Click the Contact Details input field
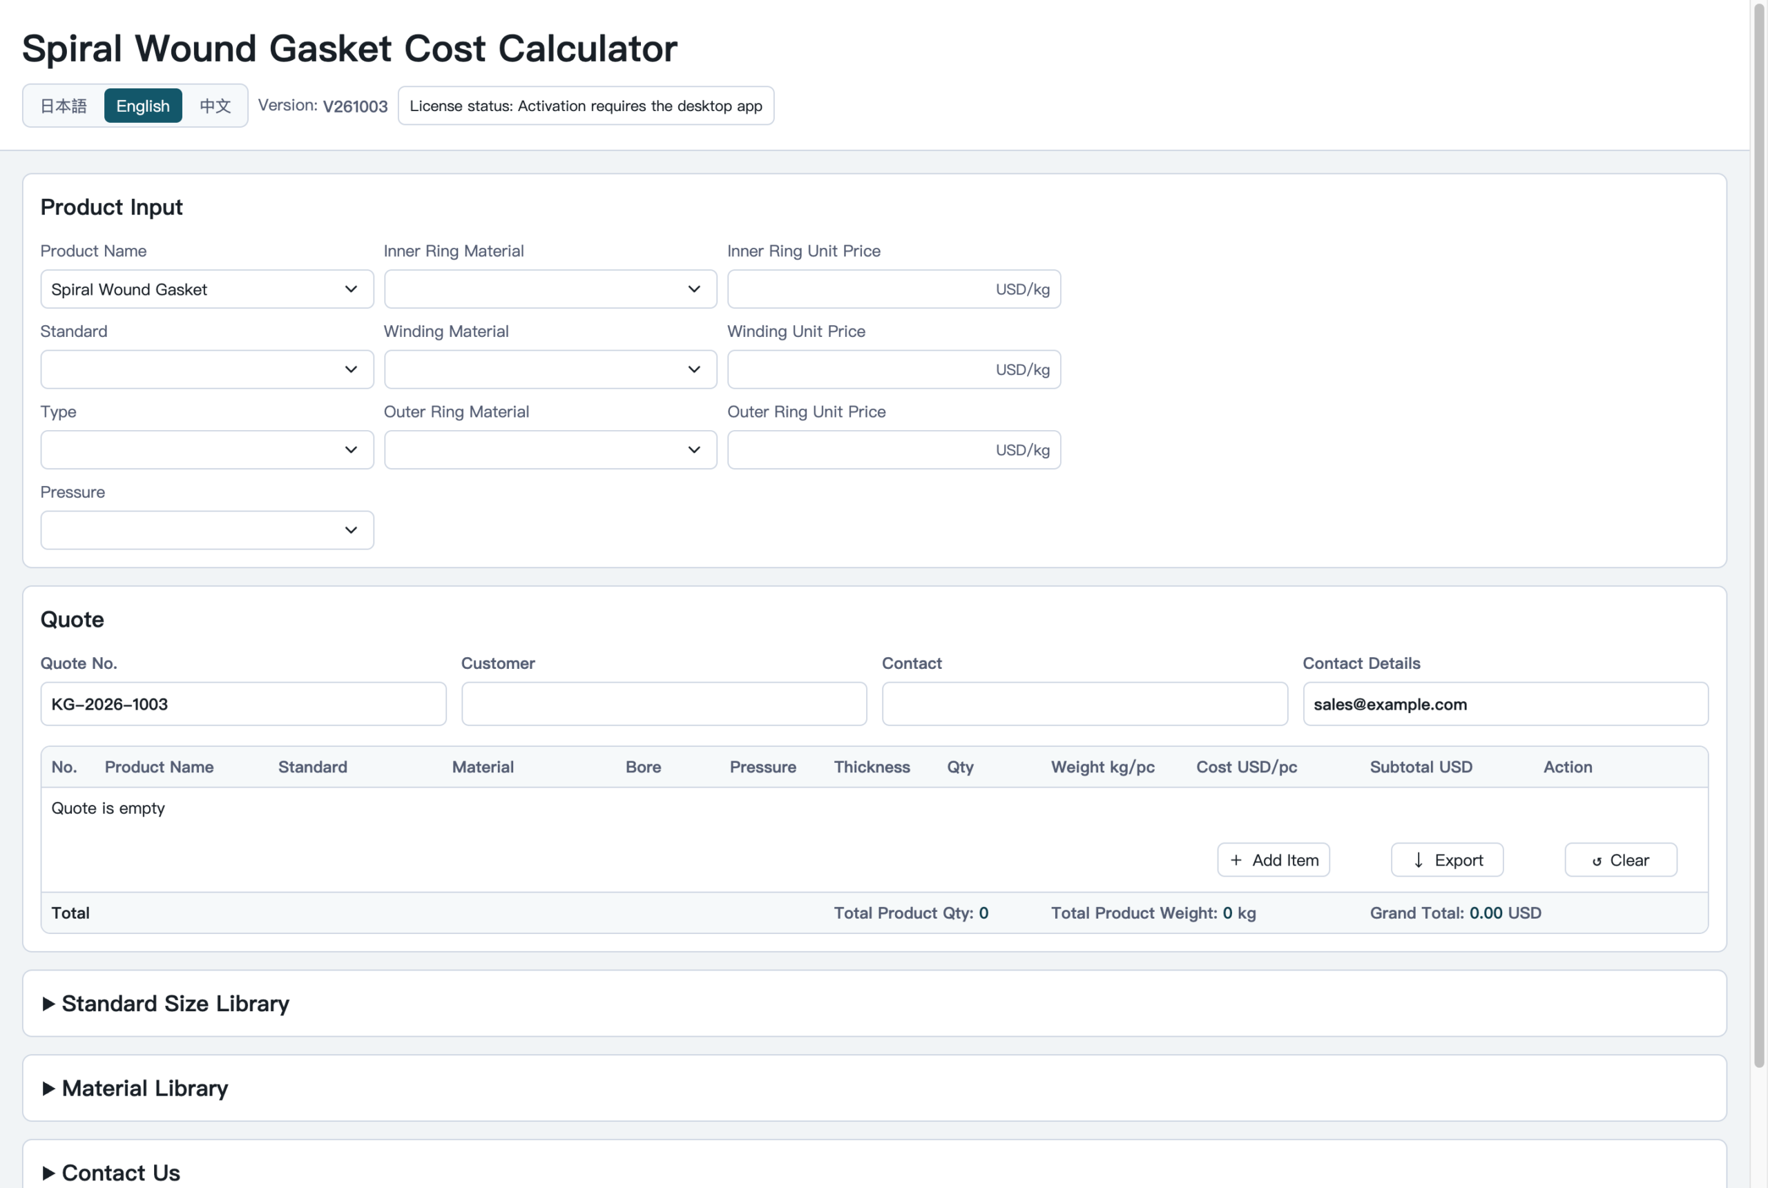 (x=1505, y=704)
